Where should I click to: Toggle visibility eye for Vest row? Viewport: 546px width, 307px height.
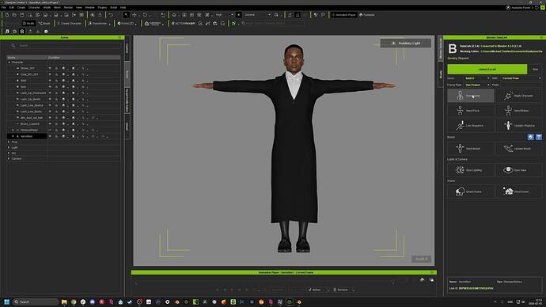point(50,87)
